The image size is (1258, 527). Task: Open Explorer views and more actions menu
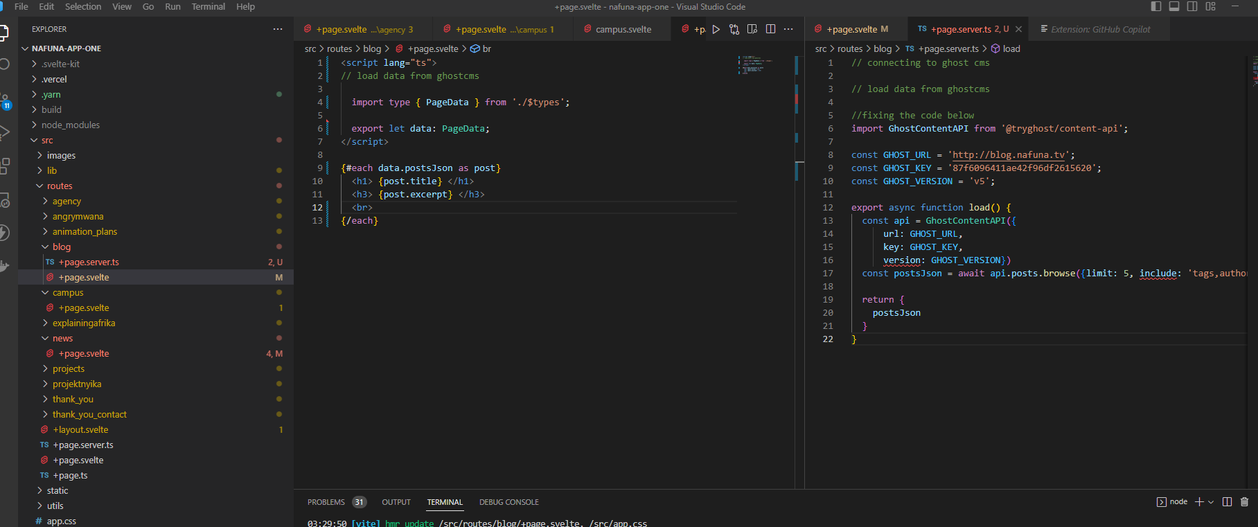(278, 29)
